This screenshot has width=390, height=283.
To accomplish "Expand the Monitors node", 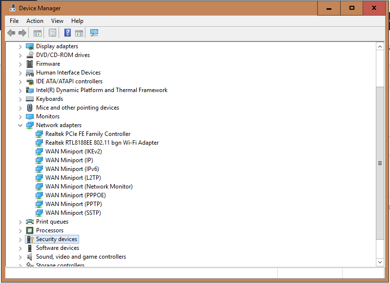I will tap(20, 117).
